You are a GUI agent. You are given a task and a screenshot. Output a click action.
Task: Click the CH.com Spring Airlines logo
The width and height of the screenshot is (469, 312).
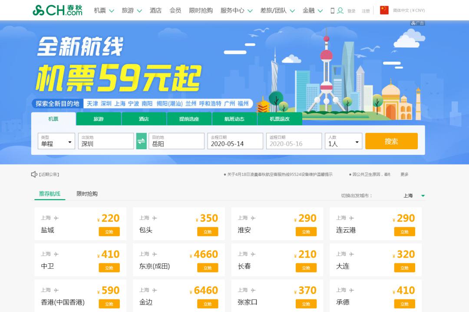tap(57, 10)
